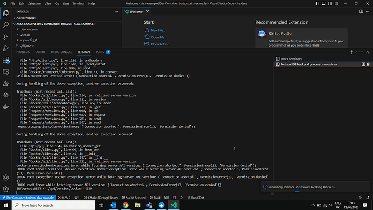
Task: Switch to the Problems tab
Action: (23, 52)
